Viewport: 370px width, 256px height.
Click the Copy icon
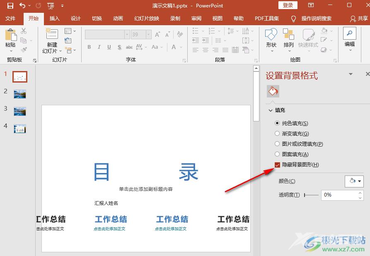pos(23,40)
